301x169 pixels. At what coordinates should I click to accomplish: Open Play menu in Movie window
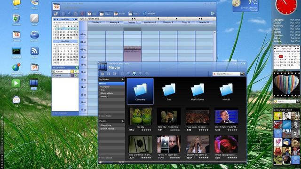coord(121,64)
